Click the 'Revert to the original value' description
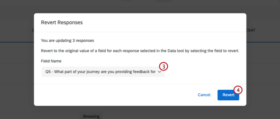This screenshot has height=119, width=280. coord(140,51)
